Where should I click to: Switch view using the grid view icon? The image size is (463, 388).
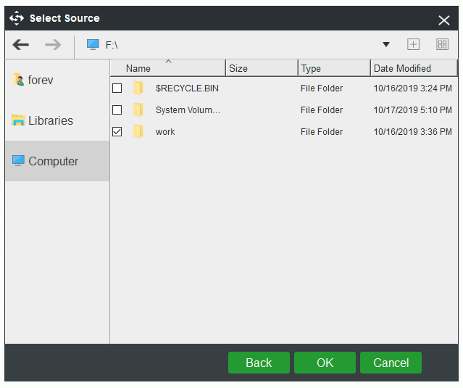442,45
